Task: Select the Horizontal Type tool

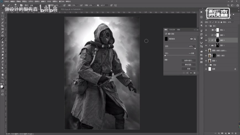Action: 2,65
